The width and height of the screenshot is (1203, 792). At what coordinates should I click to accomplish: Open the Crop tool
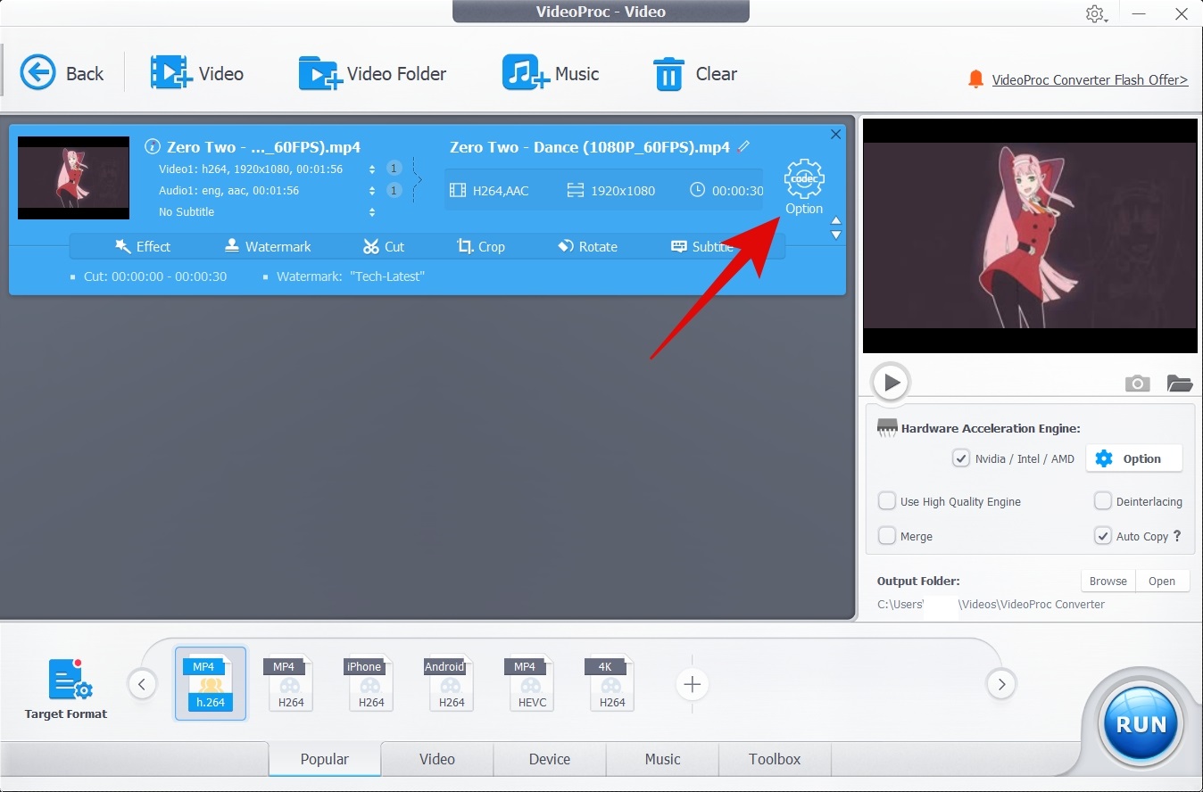point(481,246)
